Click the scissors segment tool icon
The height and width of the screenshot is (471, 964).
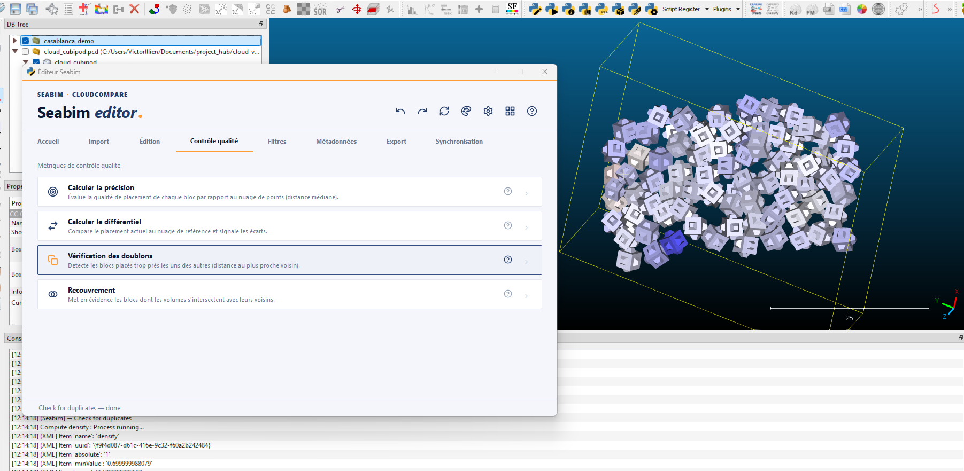(340, 9)
